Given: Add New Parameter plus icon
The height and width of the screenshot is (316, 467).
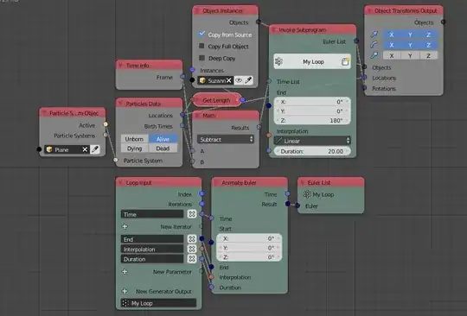Looking at the screenshot, I should coord(125,272).
